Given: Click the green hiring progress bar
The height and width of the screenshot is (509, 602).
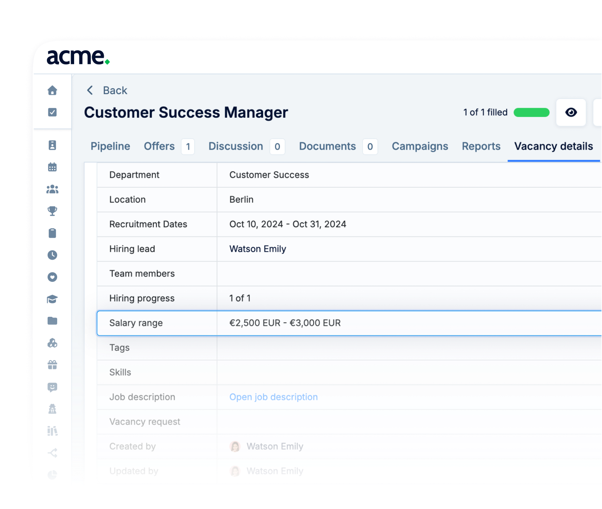Looking at the screenshot, I should tap(531, 112).
